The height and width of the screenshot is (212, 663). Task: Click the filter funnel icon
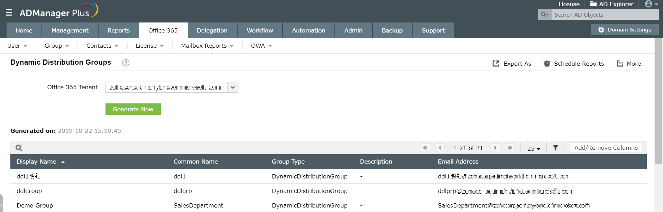tap(555, 148)
